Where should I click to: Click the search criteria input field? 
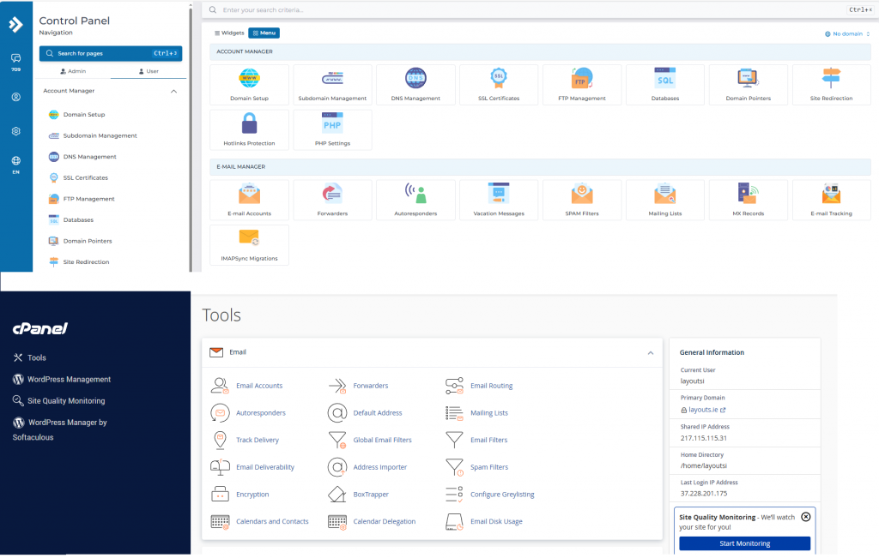tap(515, 9)
